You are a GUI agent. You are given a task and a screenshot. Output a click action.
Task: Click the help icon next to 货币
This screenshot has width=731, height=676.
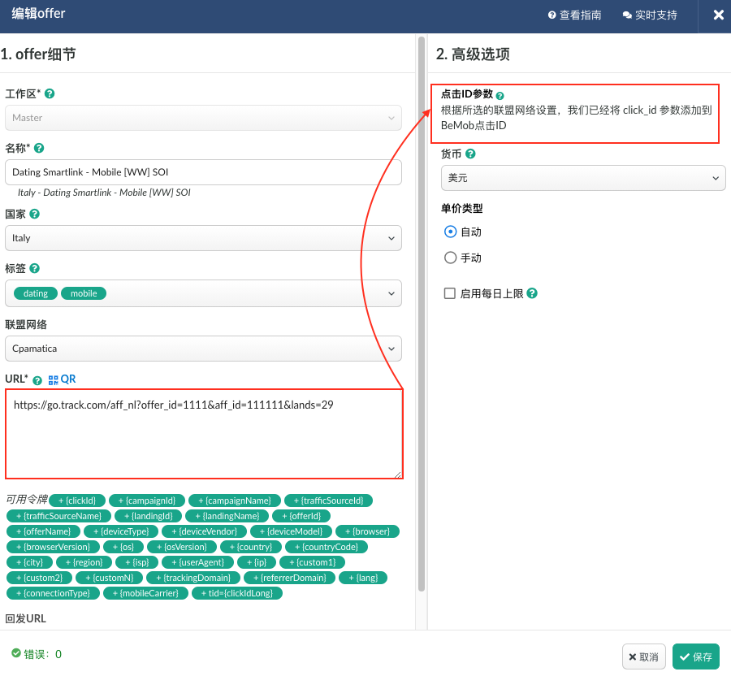click(471, 154)
